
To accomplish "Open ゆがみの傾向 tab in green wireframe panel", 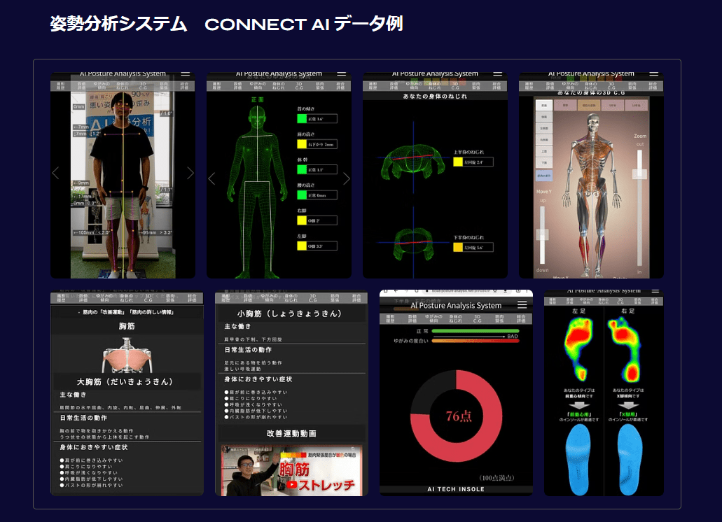I will click(x=258, y=86).
